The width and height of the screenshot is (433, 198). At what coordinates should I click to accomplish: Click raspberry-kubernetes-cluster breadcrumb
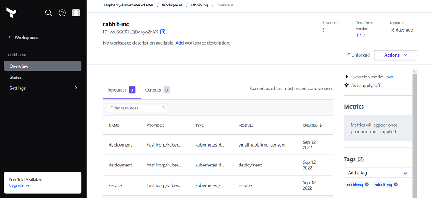(129, 5)
